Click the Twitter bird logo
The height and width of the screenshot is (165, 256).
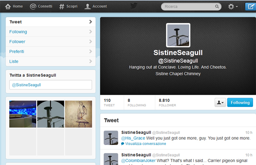[134, 6]
